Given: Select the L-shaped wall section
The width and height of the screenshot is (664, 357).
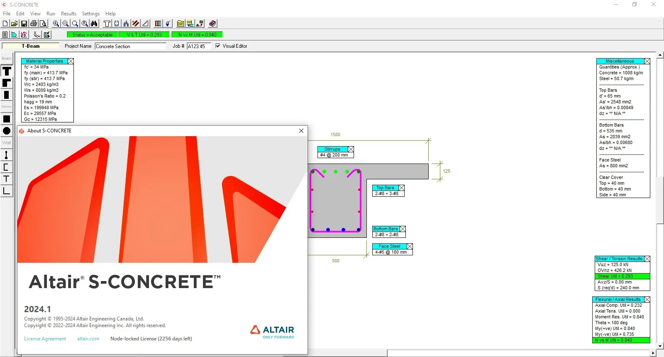Looking at the screenshot, I should click(7, 191).
